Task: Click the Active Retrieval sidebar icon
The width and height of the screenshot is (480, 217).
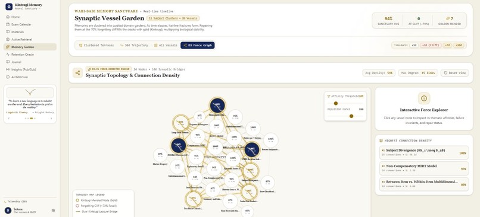Action: click(8, 39)
